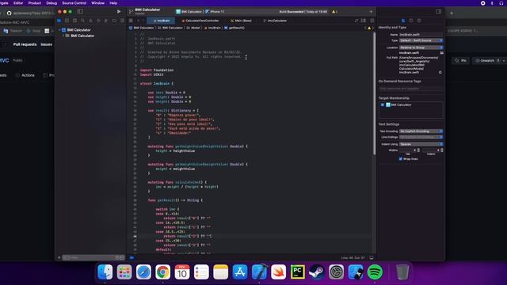The width and height of the screenshot is (507, 285).
Task: Open the Debug menu
Action: pyautogui.click(x=51, y=3)
